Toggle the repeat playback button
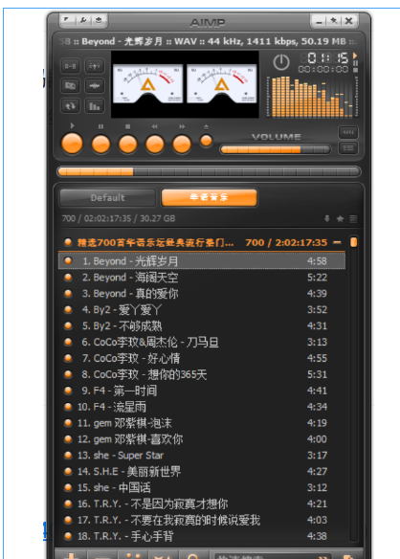 pyautogui.click(x=70, y=106)
